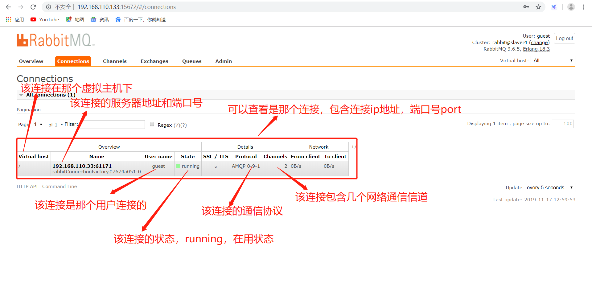Open connection 192.168.110.33:61171
The image size is (592, 304).
[x=82, y=166]
